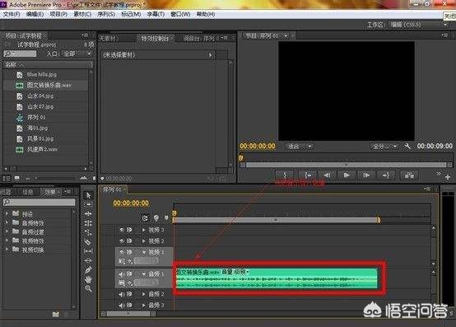
Task: Switch project panel to list view
Action: [x=6, y=178]
